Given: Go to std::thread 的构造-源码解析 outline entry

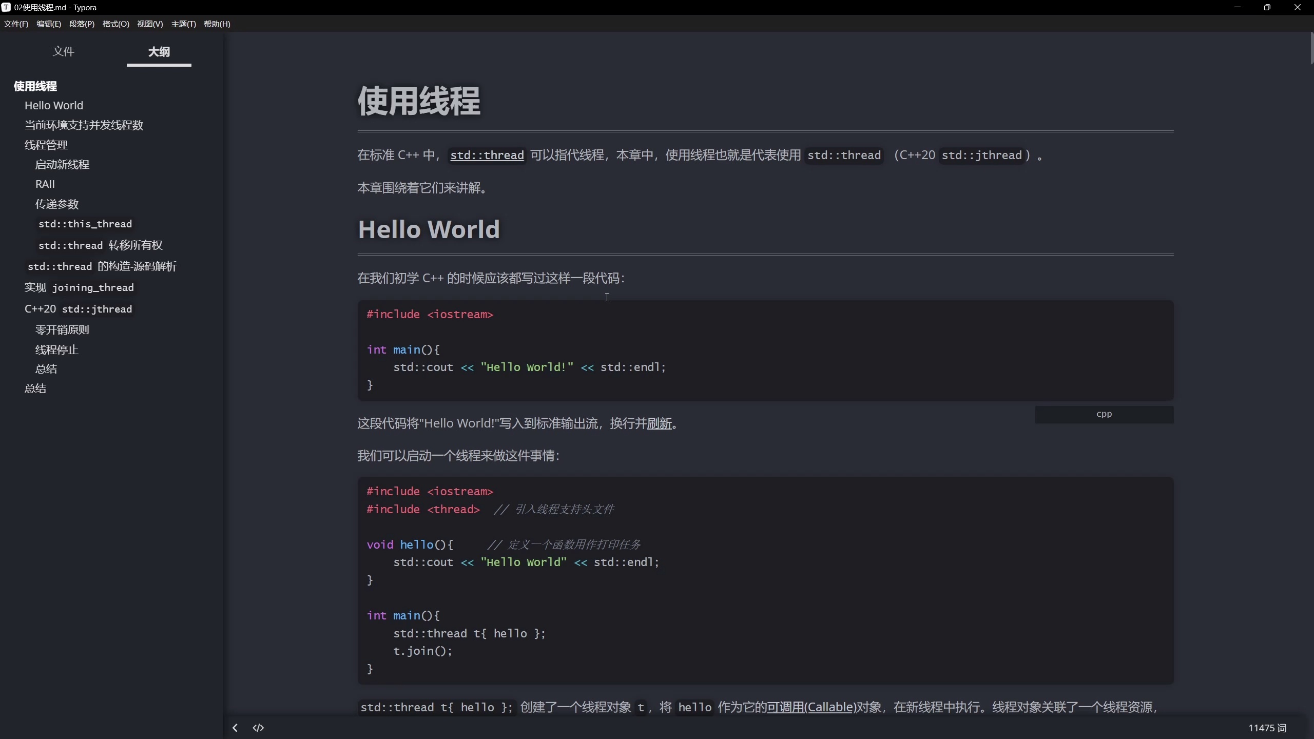Looking at the screenshot, I should click(x=102, y=266).
